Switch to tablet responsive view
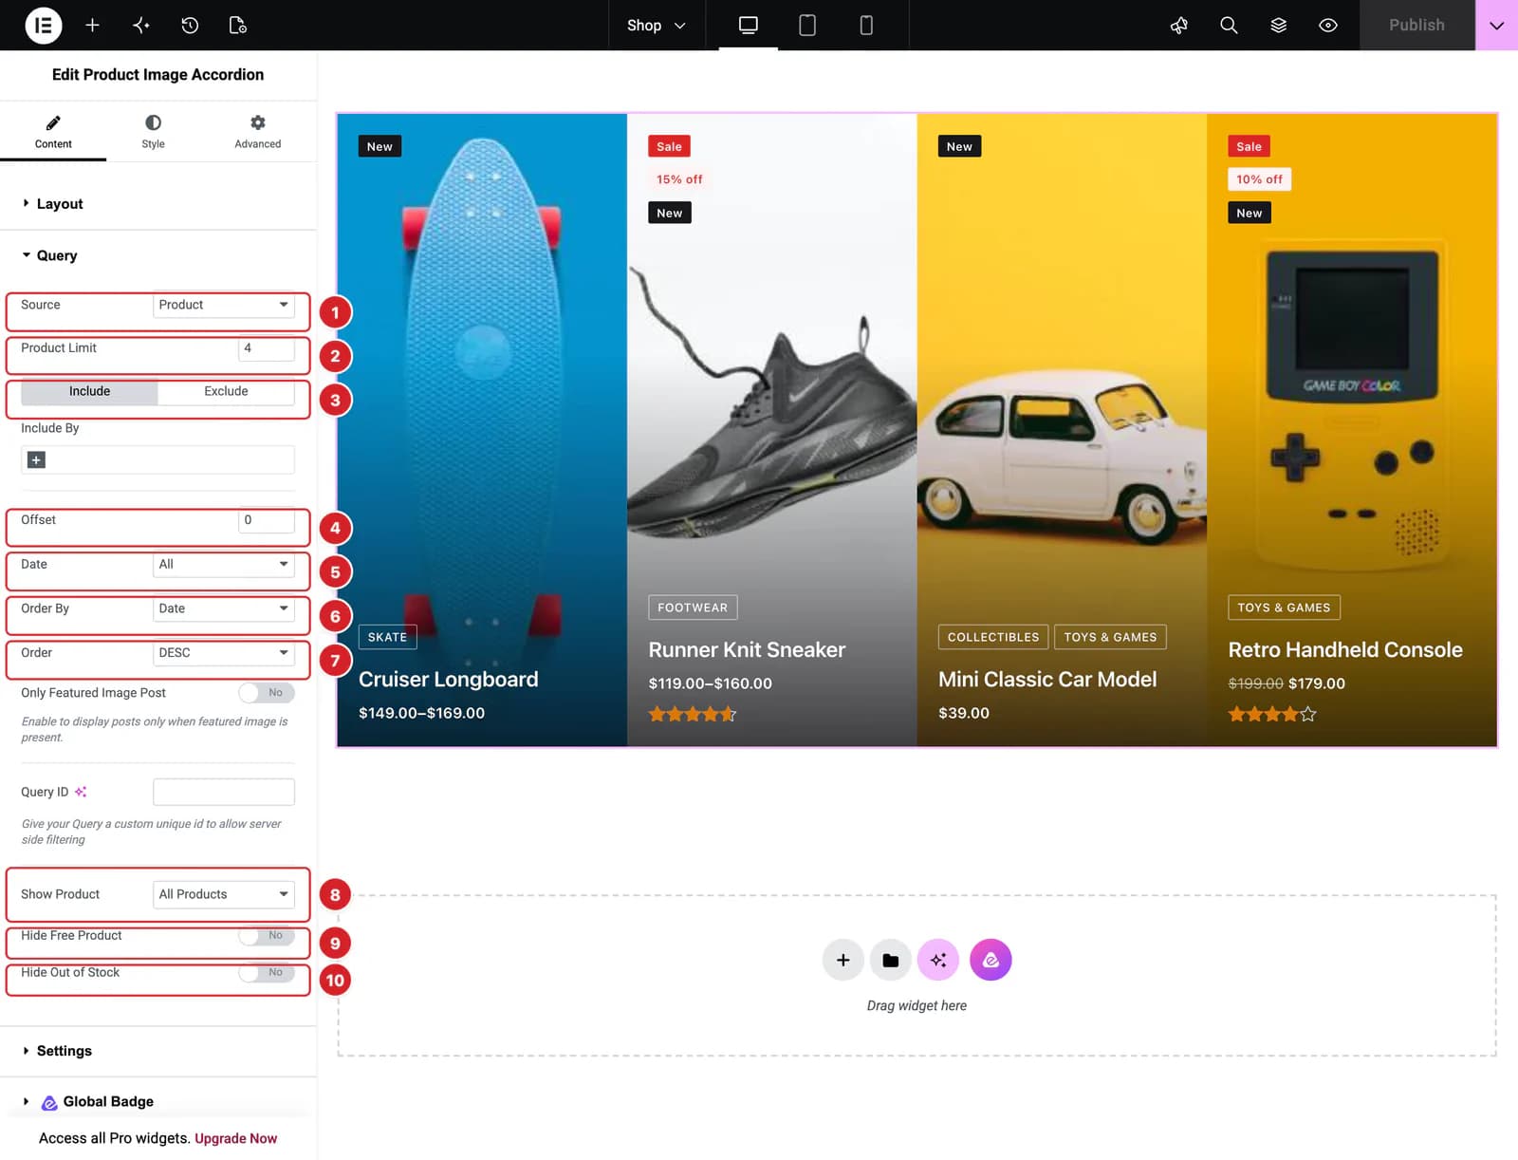Image resolution: width=1518 pixels, height=1160 pixels. pyautogui.click(x=807, y=26)
